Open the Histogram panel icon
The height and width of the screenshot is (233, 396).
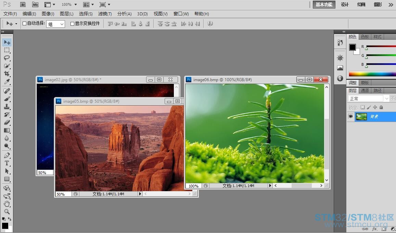[340, 68]
